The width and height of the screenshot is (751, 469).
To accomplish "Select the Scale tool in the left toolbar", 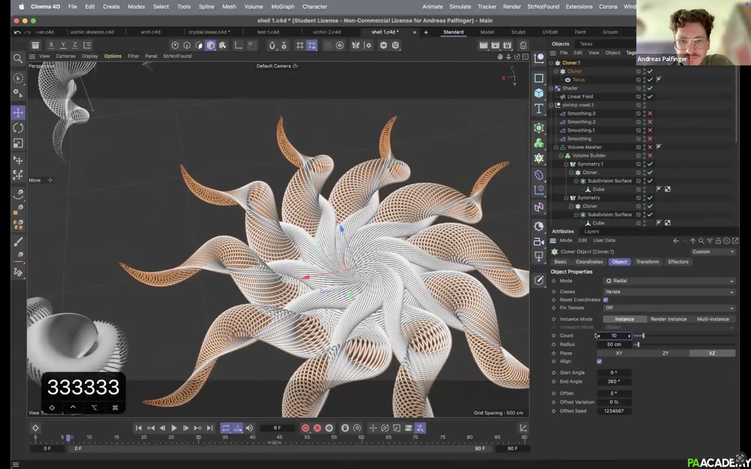I will [18, 143].
